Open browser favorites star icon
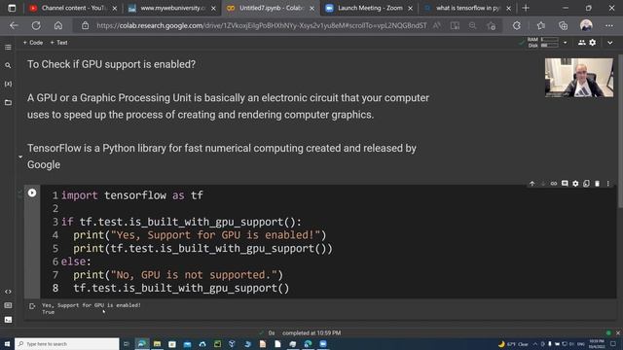 (541, 26)
